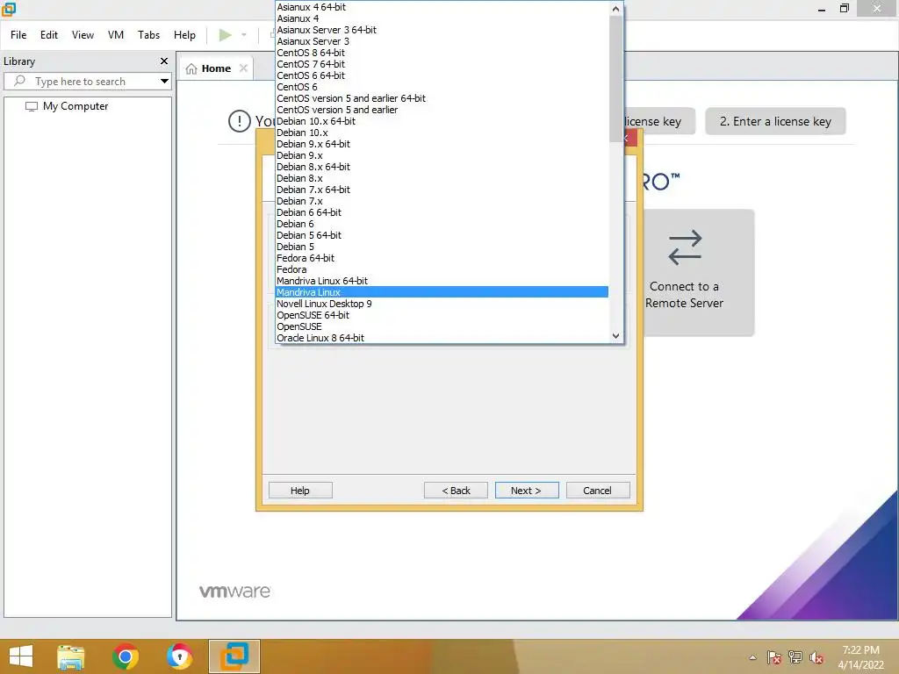Select Mandriva Linux 64-bit
Image resolution: width=899 pixels, height=674 pixels.
click(442, 281)
